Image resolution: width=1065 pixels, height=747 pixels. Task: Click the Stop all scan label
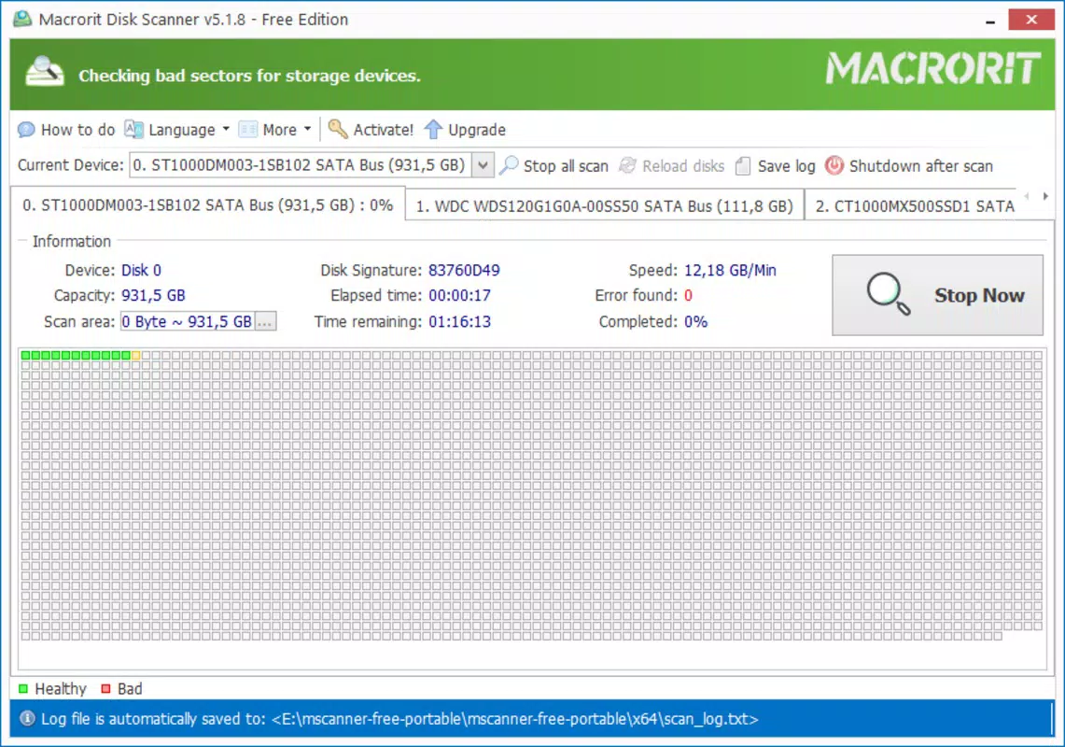pyautogui.click(x=566, y=166)
